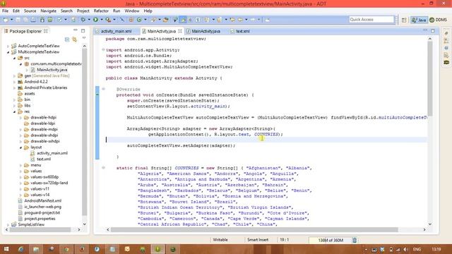
Task: Open the Window menu
Action: [x=132, y=11]
